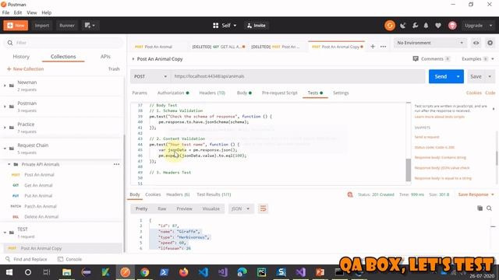Copy the response with copy icon

pos(480,208)
